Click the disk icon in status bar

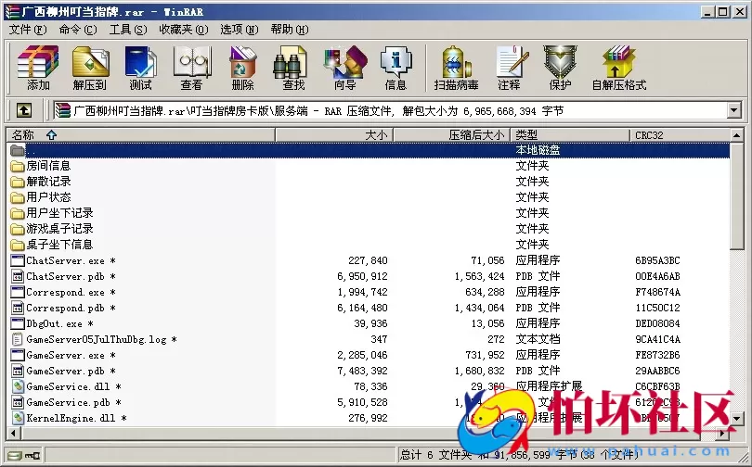pos(15,456)
